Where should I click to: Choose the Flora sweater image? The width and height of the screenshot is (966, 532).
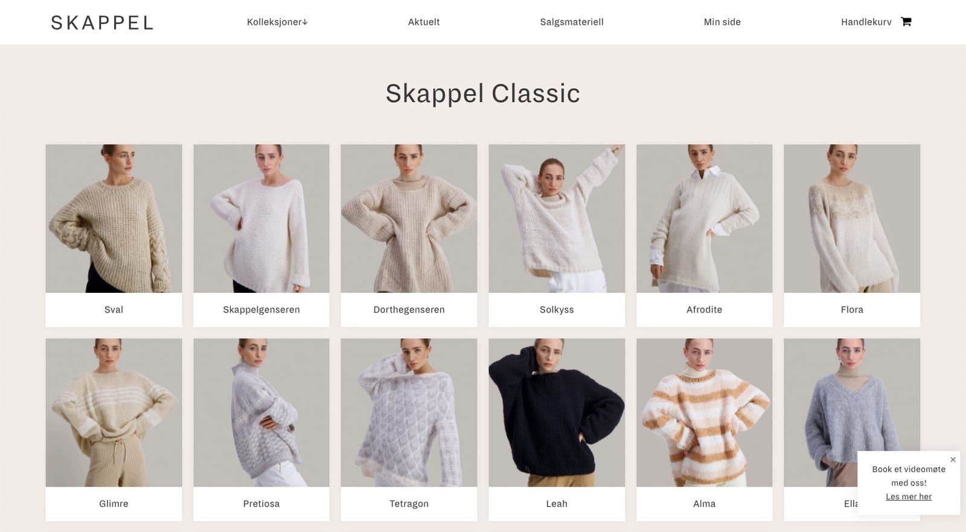point(852,219)
